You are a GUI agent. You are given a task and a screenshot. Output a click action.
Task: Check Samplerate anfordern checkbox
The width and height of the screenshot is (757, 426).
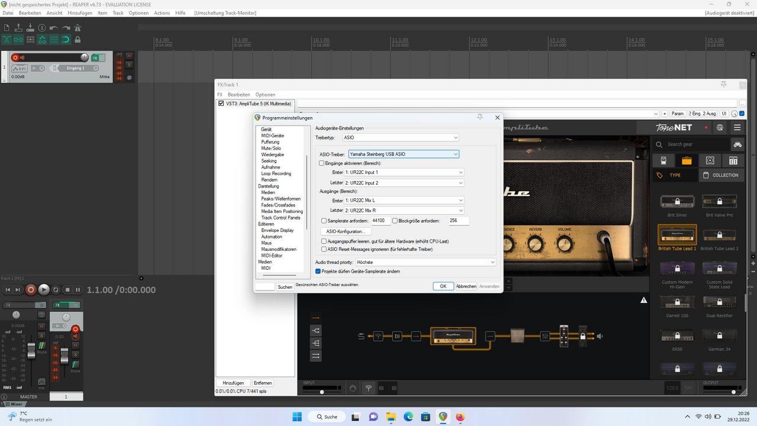(x=323, y=221)
